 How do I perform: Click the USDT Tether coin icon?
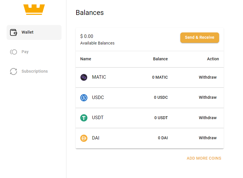pyautogui.click(x=84, y=118)
